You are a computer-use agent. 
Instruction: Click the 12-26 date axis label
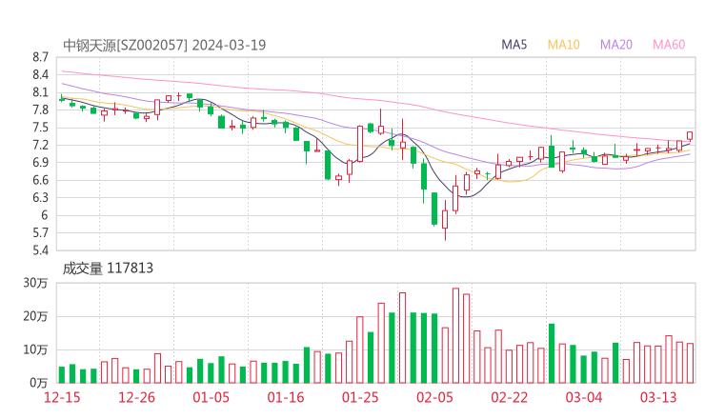tap(136, 397)
